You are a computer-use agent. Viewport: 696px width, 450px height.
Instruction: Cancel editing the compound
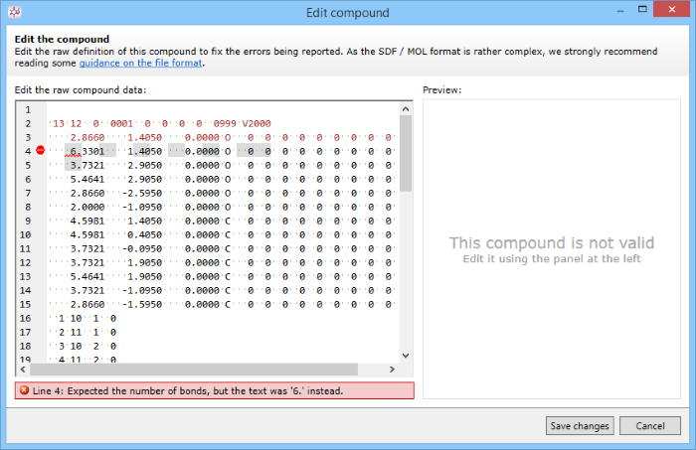(650, 425)
